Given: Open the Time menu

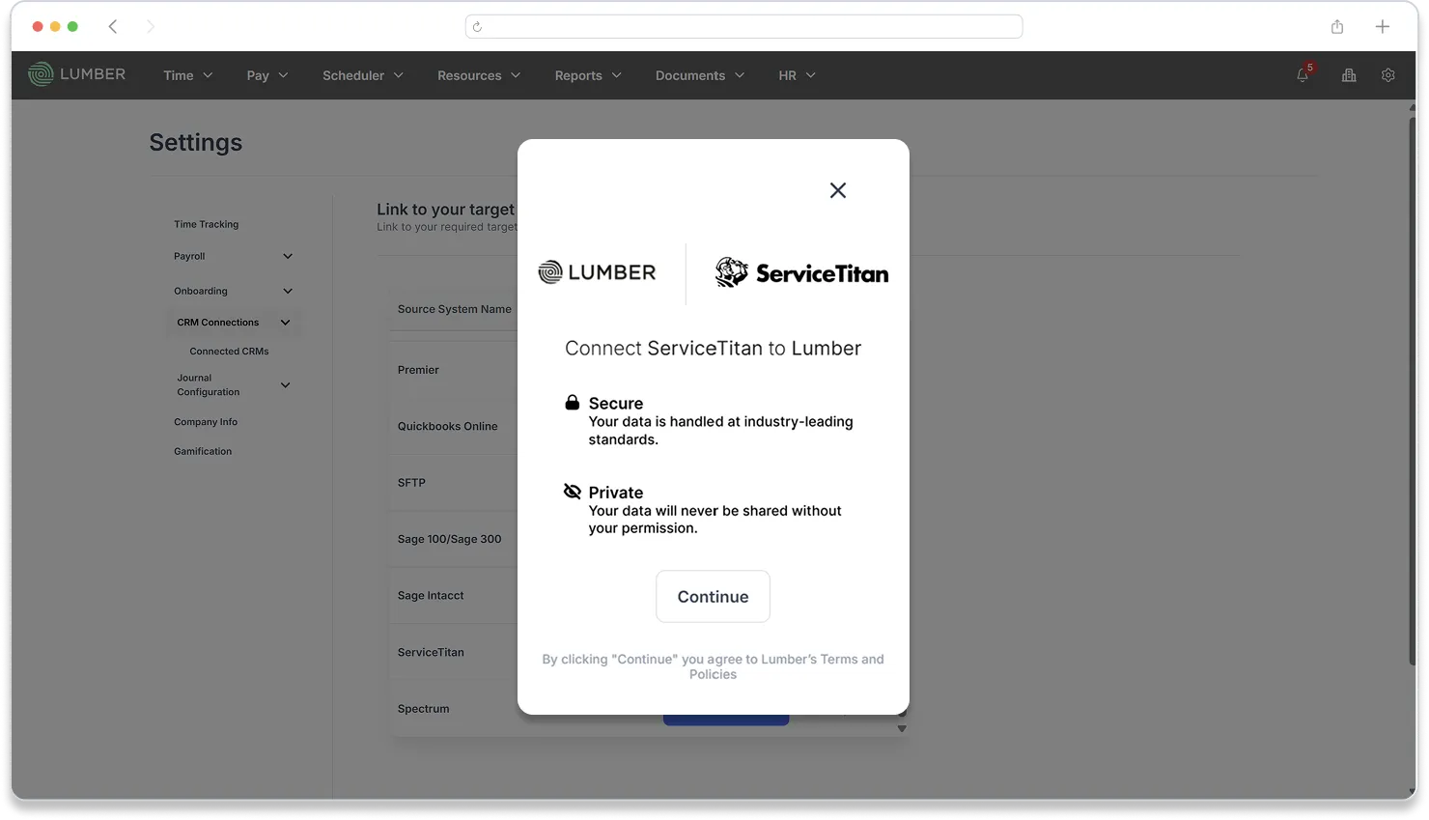Looking at the screenshot, I should tap(188, 75).
